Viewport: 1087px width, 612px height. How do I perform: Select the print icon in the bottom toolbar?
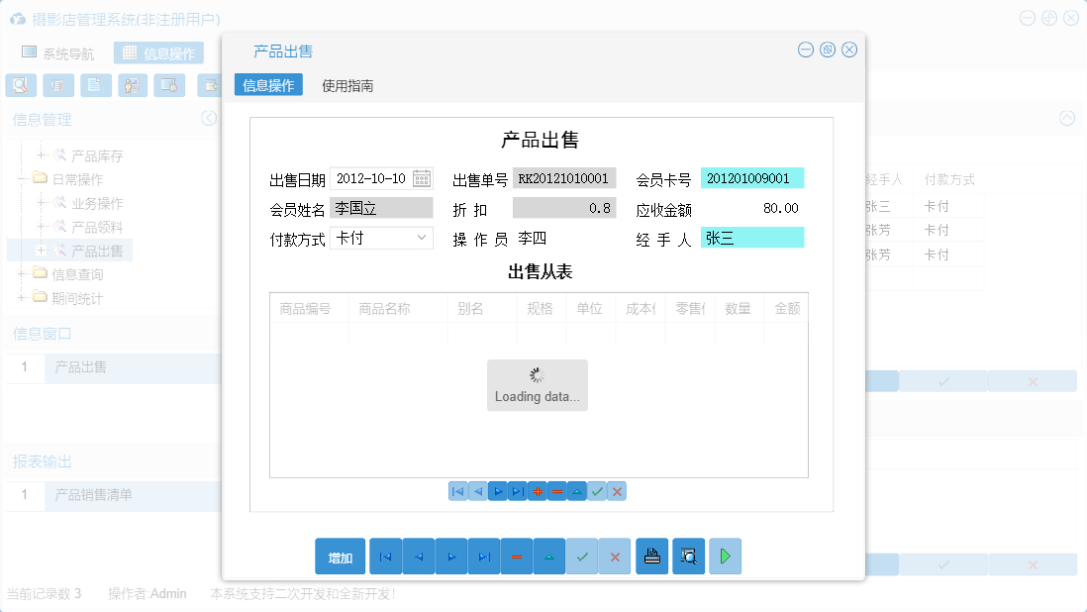[651, 556]
